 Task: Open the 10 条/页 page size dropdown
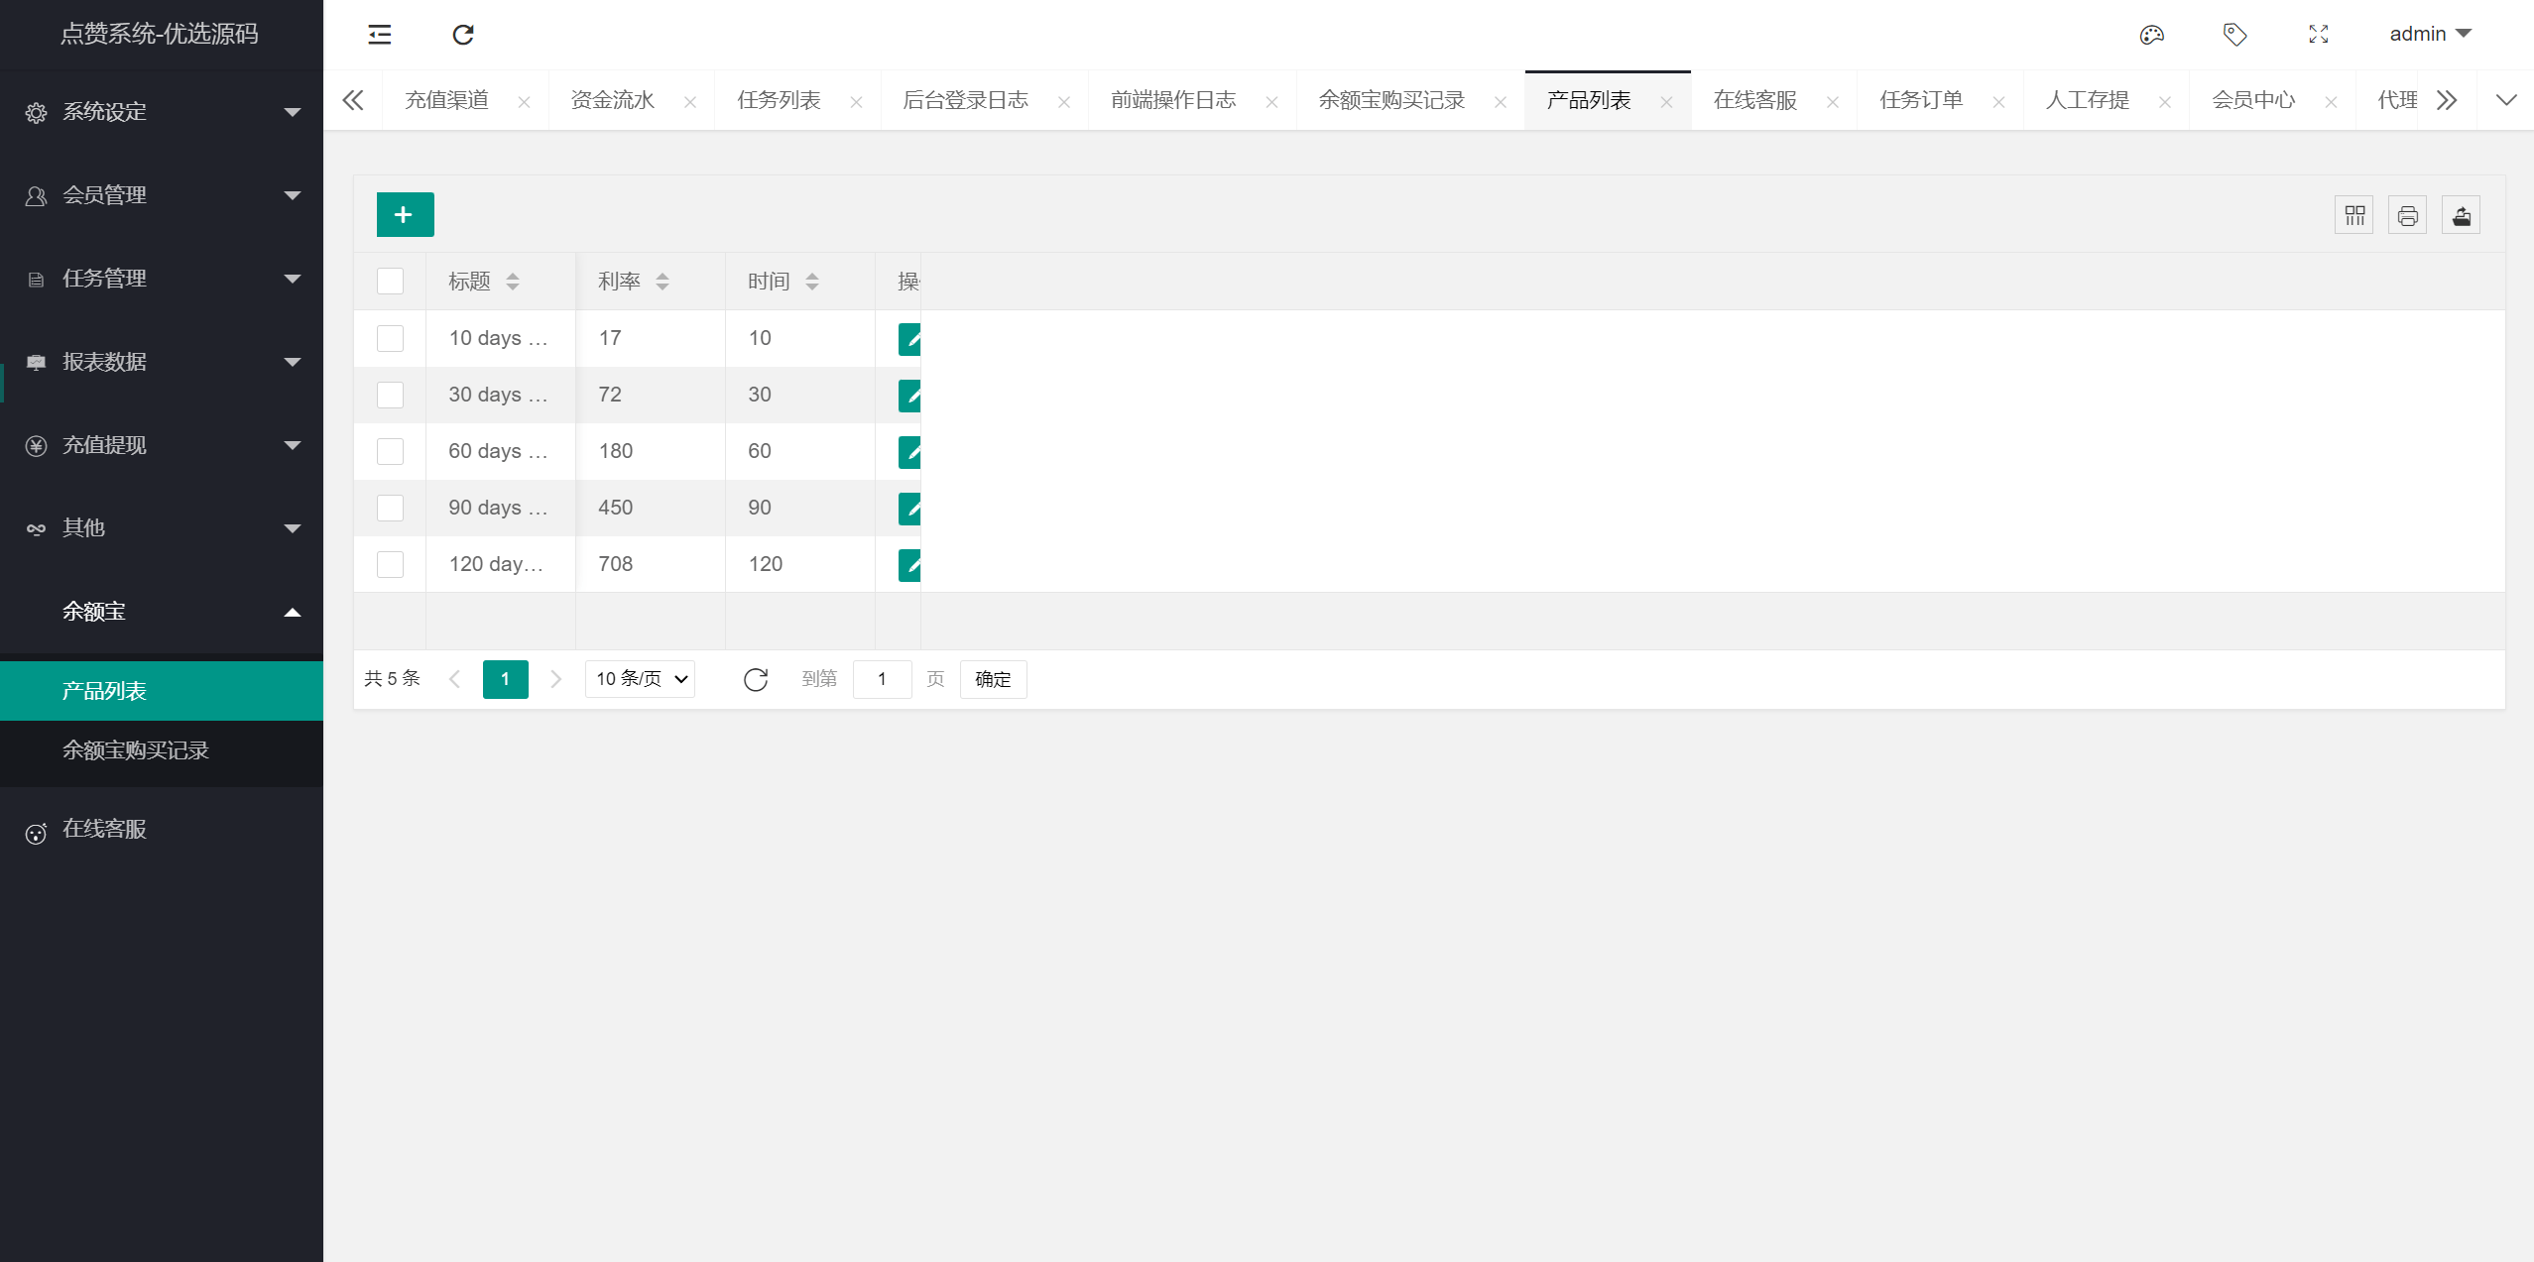tap(640, 679)
